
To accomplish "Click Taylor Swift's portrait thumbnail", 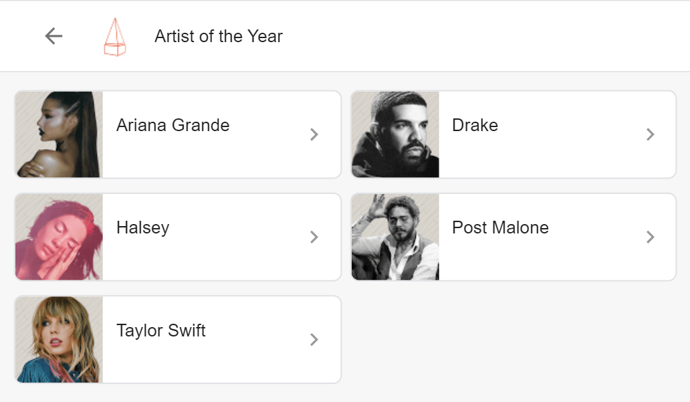I will [59, 340].
